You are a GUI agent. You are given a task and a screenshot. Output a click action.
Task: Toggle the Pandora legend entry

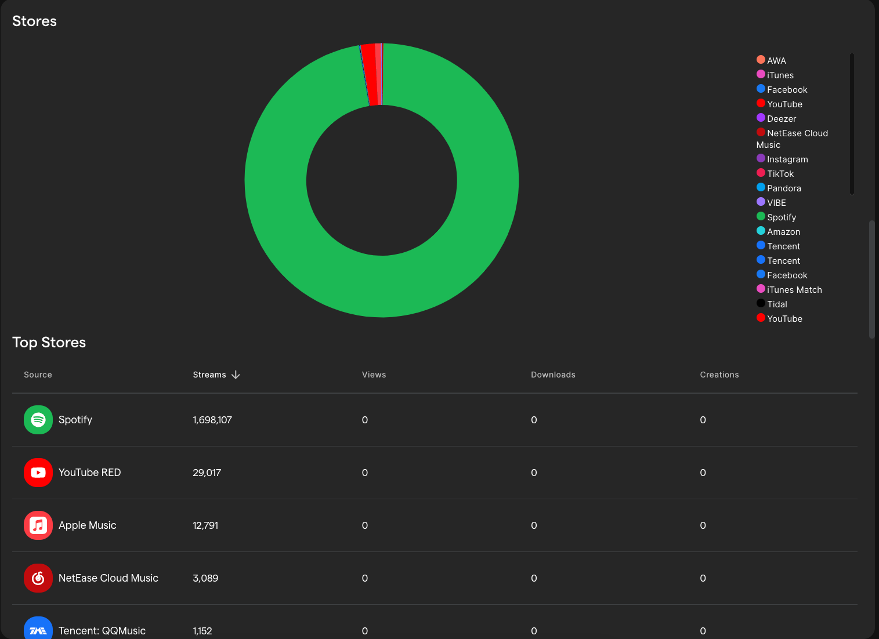point(779,188)
